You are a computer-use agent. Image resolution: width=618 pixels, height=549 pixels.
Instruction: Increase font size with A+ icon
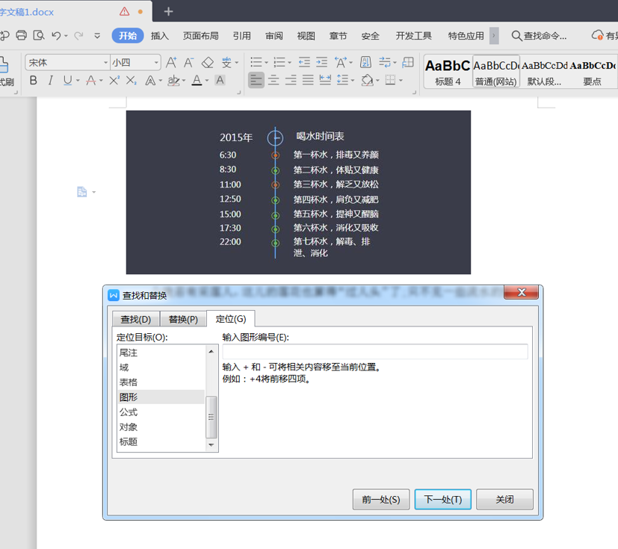(x=171, y=63)
